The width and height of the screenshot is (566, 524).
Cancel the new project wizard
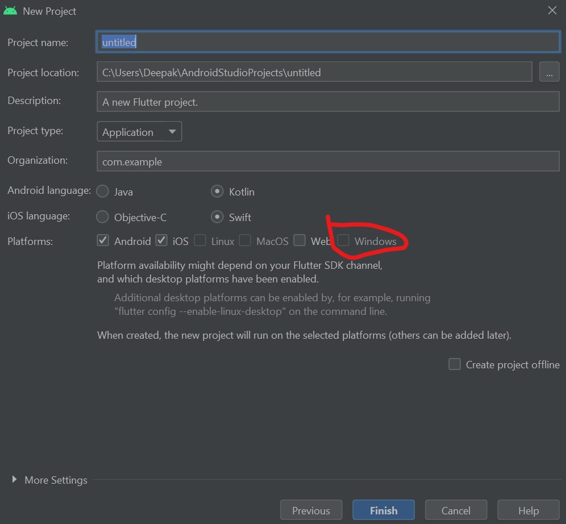(456, 510)
